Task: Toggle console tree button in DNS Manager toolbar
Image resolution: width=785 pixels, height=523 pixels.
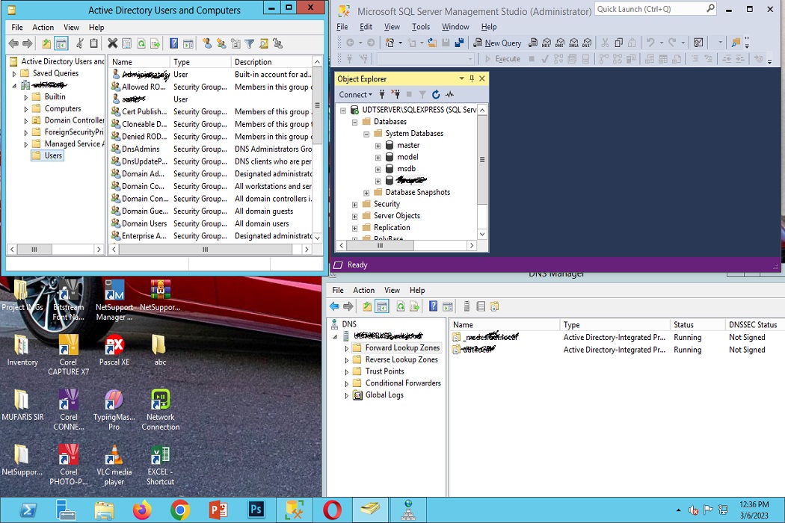Action: 382,306
